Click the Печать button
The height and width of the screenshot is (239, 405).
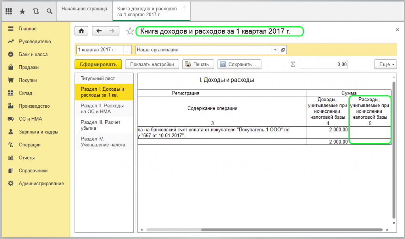pos(198,64)
